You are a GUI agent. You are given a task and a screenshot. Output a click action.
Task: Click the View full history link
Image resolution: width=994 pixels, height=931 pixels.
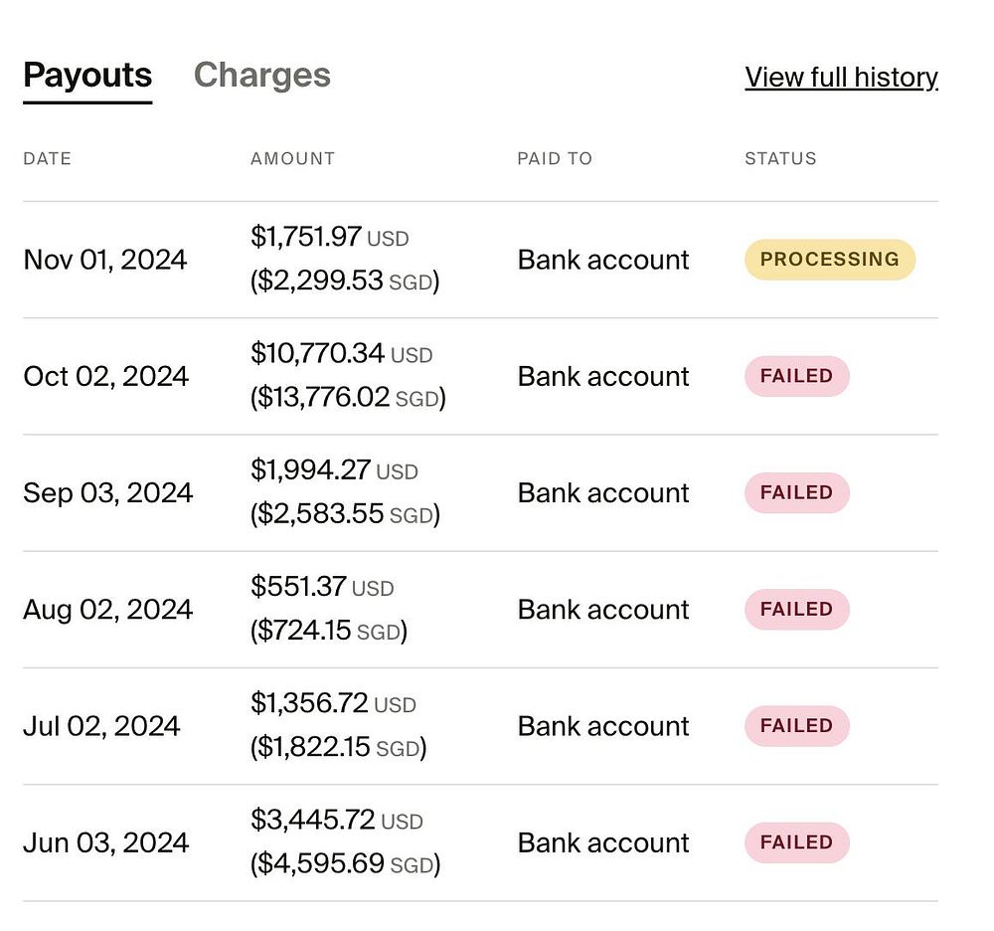[841, 78]
